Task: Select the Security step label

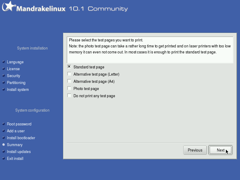Action: (x=13, y=76)
